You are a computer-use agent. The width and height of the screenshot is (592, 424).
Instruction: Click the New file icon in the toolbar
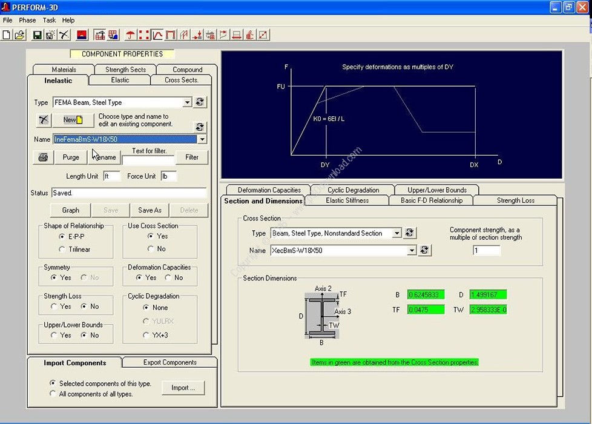[7, 35]
